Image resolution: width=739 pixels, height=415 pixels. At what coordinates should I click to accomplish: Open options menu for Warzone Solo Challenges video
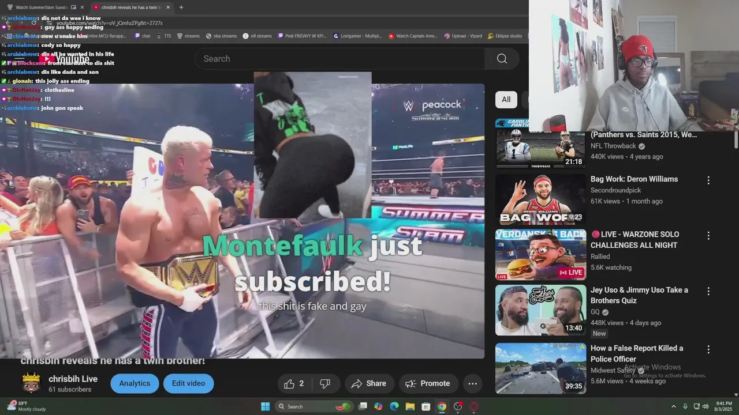[708, 236]
